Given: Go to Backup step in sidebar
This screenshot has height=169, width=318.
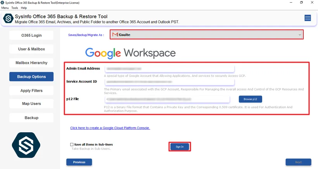Looking at the screenshot, I should coord(31,118).
